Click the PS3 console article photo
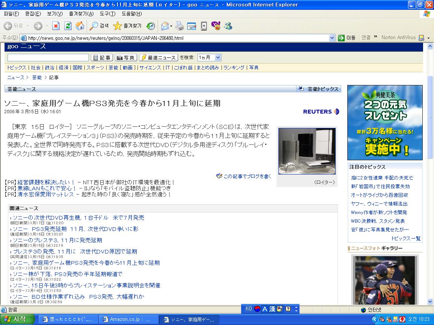Viewport: 434px width, 325px height. 307,151
